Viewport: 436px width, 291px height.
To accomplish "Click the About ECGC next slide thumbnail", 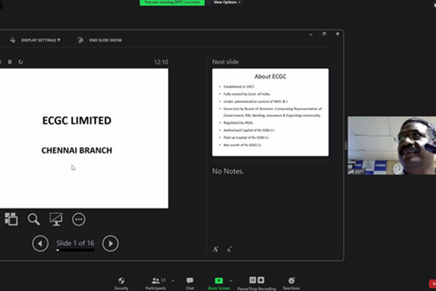I will tap(270, 112).
